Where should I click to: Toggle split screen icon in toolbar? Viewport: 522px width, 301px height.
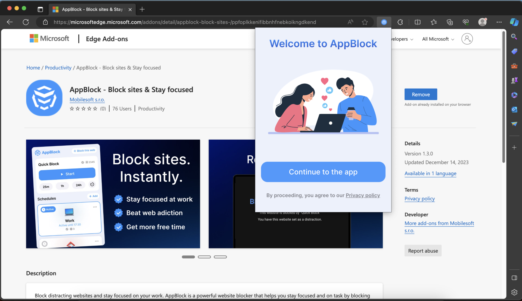[418, 22]
